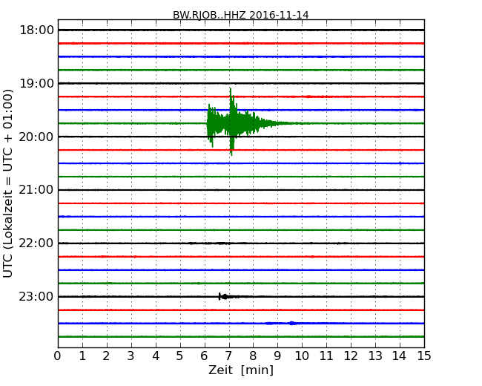Click the x-axis tick label 4

click(x=156, y=356)
